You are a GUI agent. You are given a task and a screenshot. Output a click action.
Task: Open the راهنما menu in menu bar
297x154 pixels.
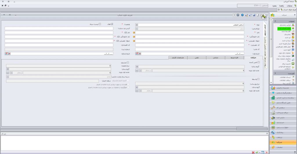[x=281, y=6]
